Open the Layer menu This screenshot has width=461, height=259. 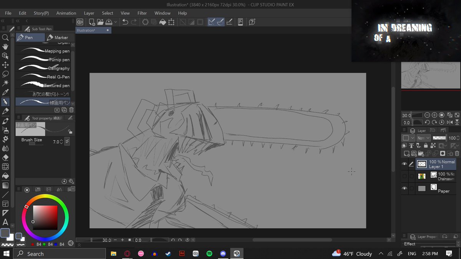coord(89,13)
